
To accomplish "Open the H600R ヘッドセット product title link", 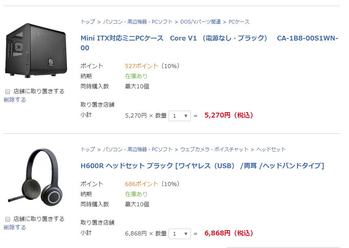I will [202, 166].
